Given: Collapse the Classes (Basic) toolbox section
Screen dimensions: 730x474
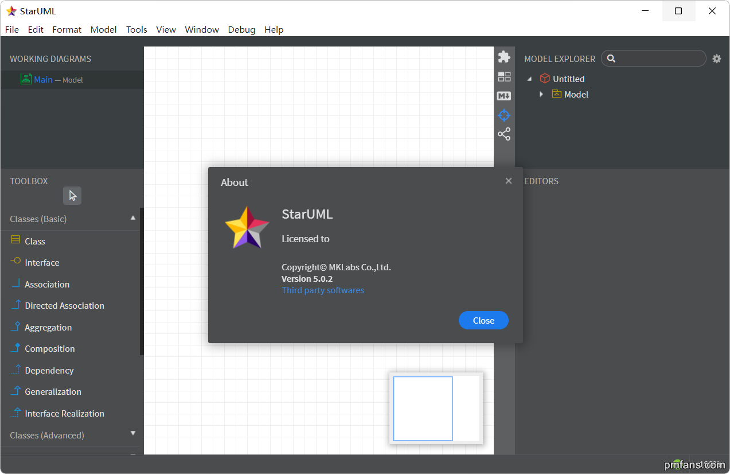Looking at the screenshot, I should coord(133,218).
